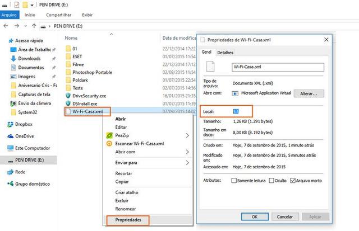Open the quick access toolbar customize dropdown
The image size is (359, 231).
click(x=32, y=5)
